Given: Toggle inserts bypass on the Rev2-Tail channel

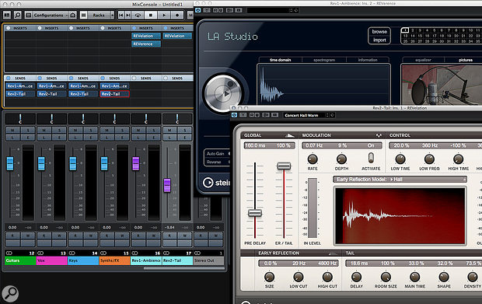Looking at the screenshot, I should coord(166,28).
